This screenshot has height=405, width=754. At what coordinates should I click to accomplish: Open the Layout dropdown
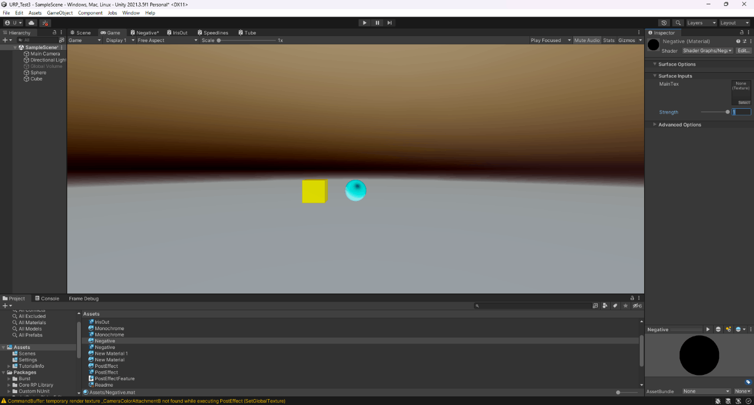[735, 23]
